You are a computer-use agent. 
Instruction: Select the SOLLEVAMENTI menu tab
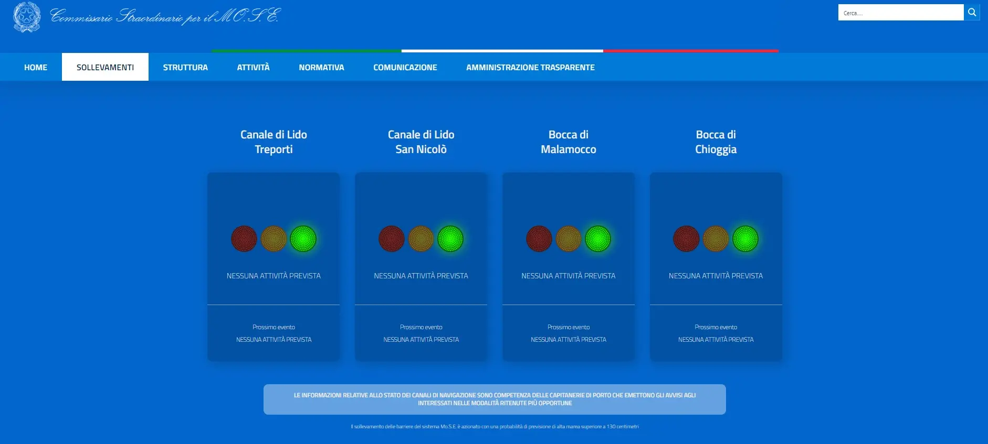[105, 67]
